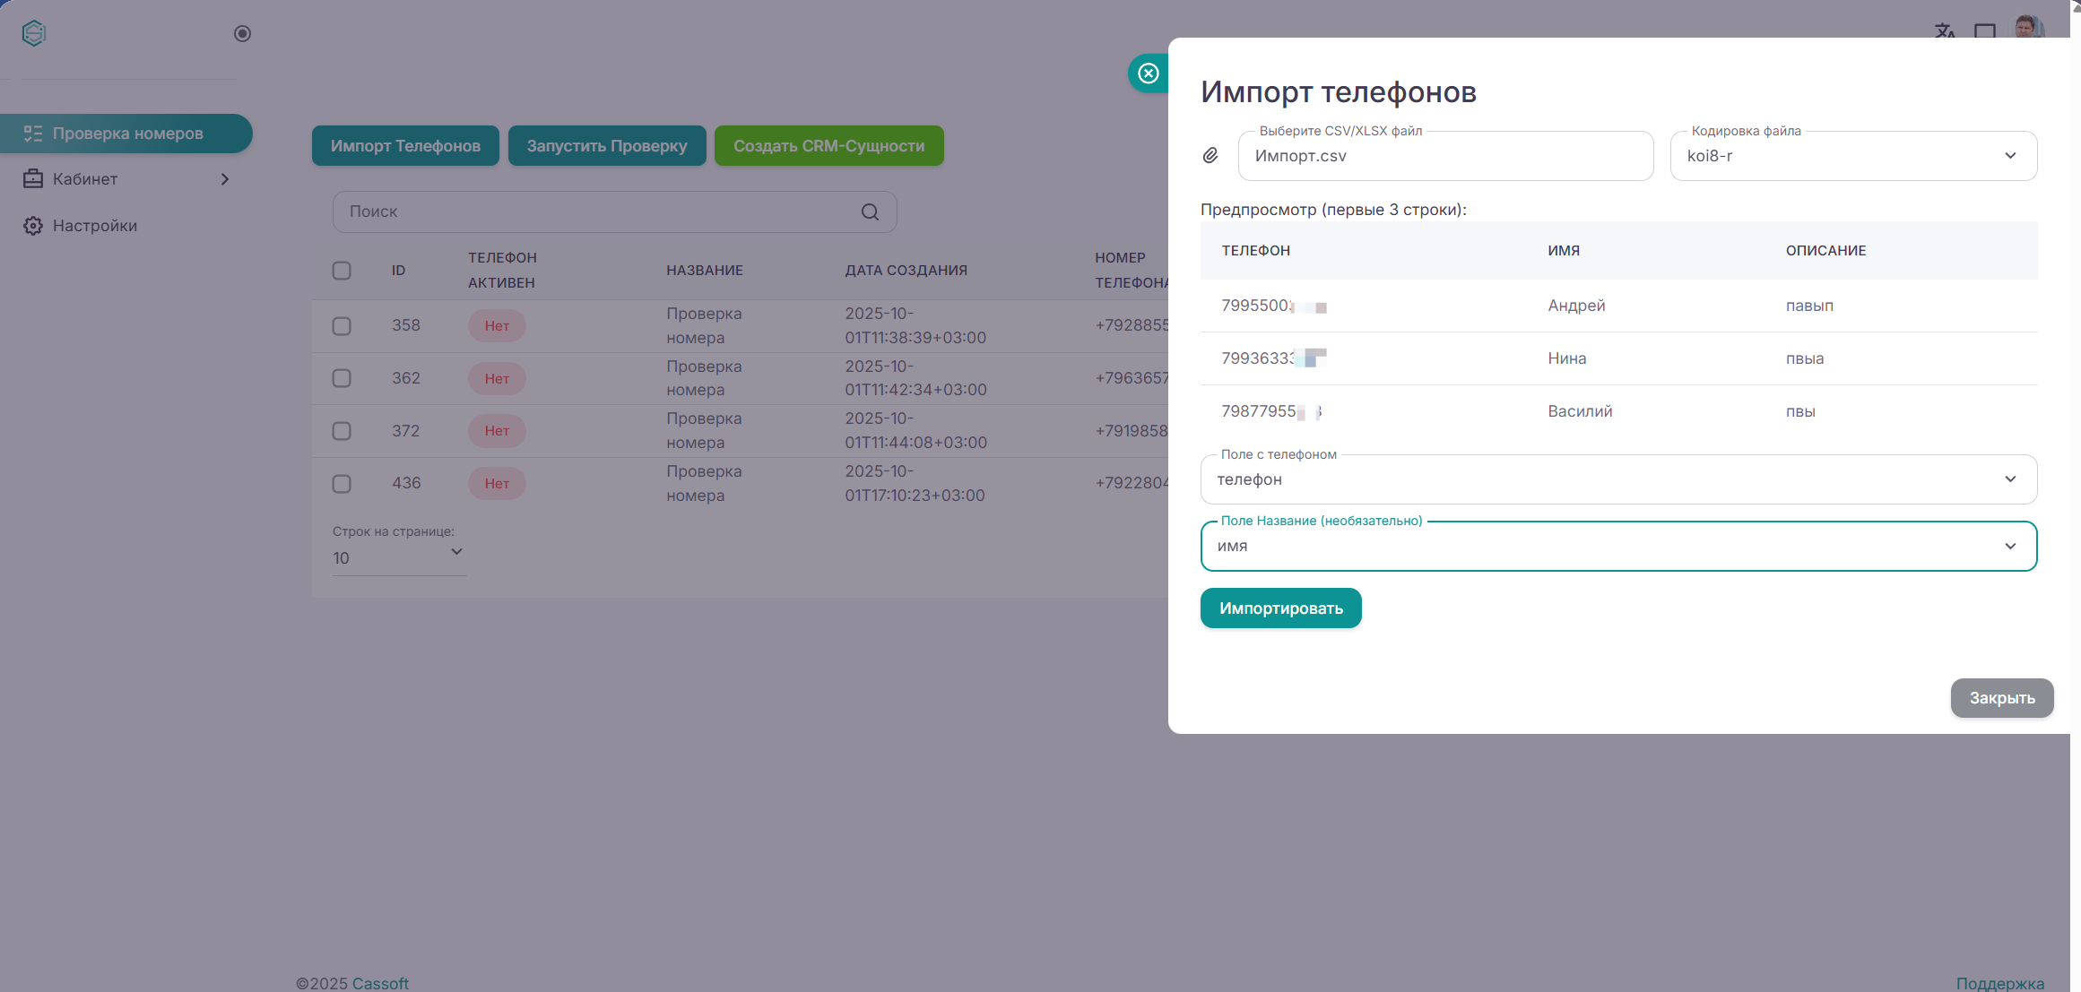Click the 'Поиск' search field
Image resolution: width=2081 pixels, height=992 pixels.
click(592, 212)
